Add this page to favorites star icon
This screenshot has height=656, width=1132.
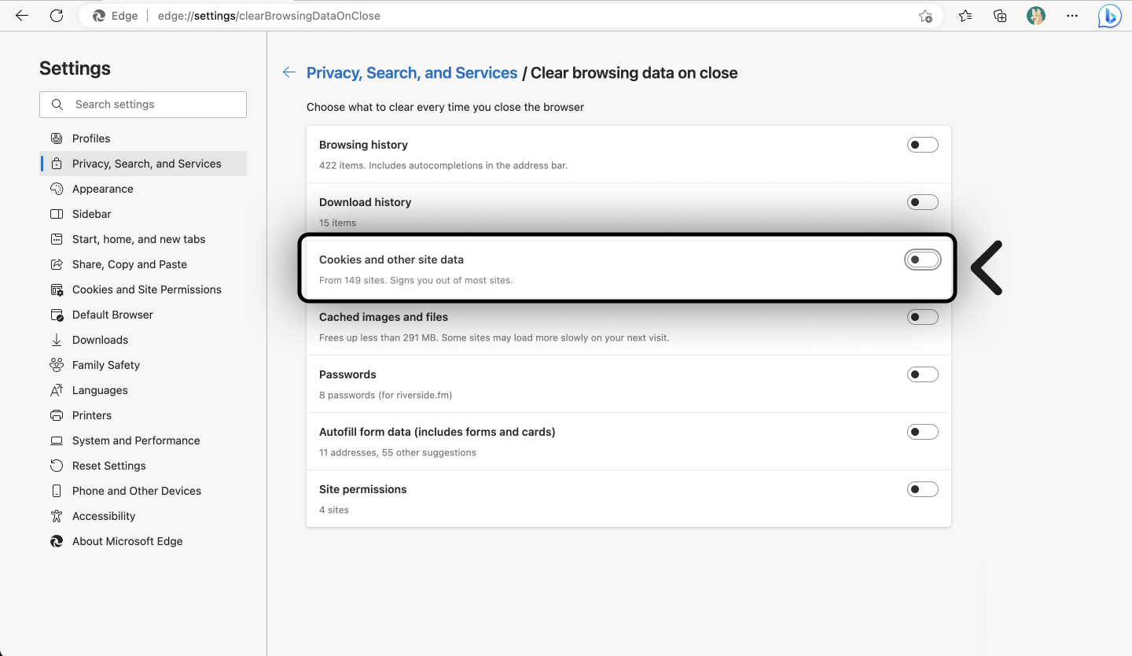click(x=925, y=16)
